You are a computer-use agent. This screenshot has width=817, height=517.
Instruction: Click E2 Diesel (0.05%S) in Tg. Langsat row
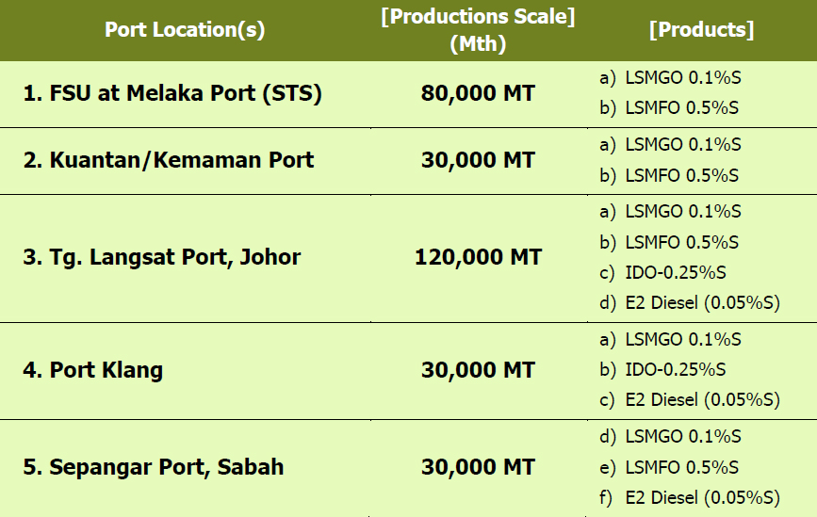[x=702, y=303]
